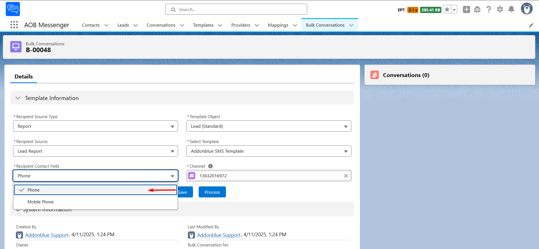This screenshot has width=539, height=249.
Task: Expand the Leads tab chevron menu
Action: pyautogui.click(x=135, y=25)
